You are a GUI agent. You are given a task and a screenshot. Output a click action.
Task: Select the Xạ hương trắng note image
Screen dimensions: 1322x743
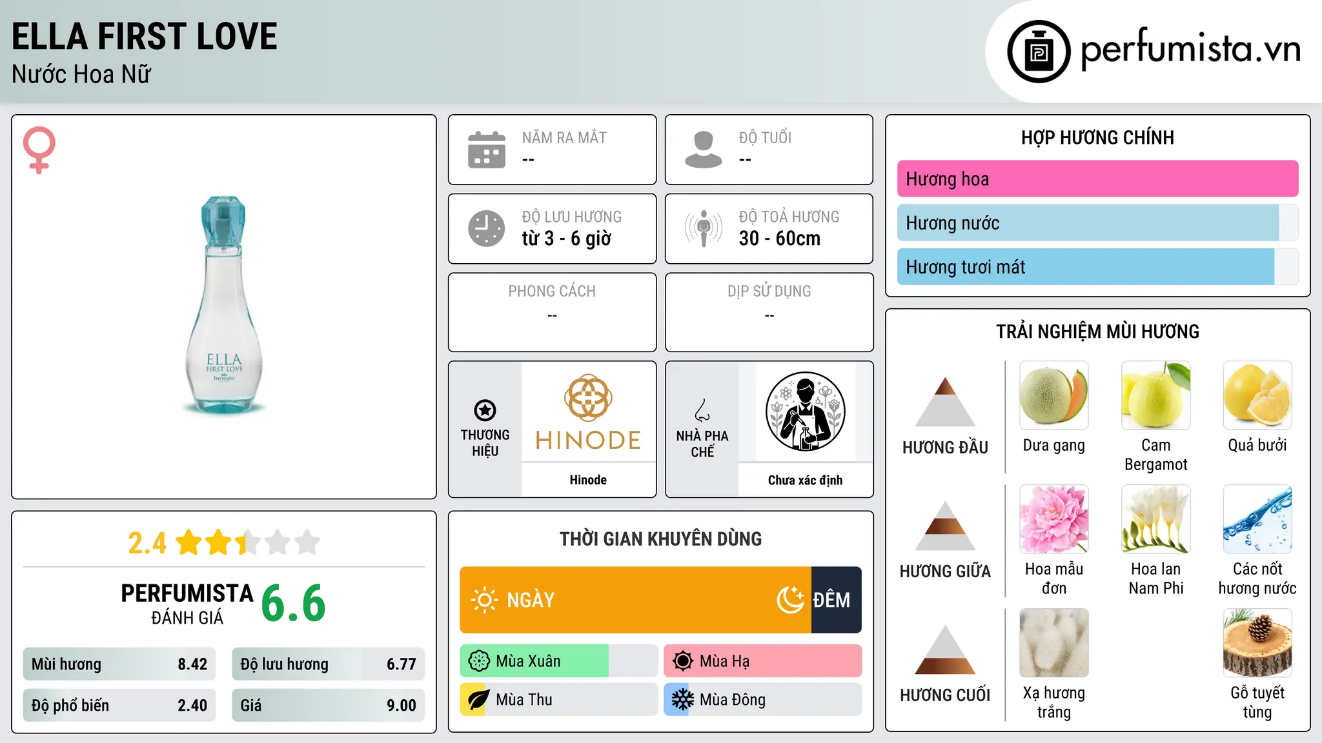1054,643
